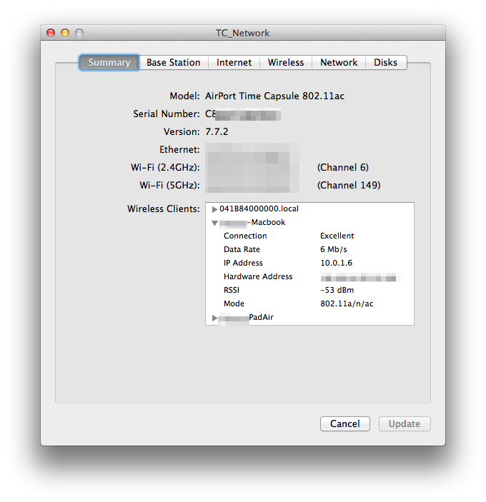Click the Cancel button
Viewport: 486px width, 502px height.
pyautogui.click(x=344, y=423)
